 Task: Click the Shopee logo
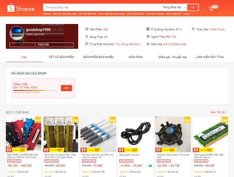coord(21,8)
